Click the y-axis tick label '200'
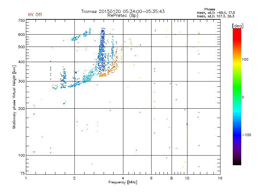This screenshot has height=194, width=259. (21, 109)
